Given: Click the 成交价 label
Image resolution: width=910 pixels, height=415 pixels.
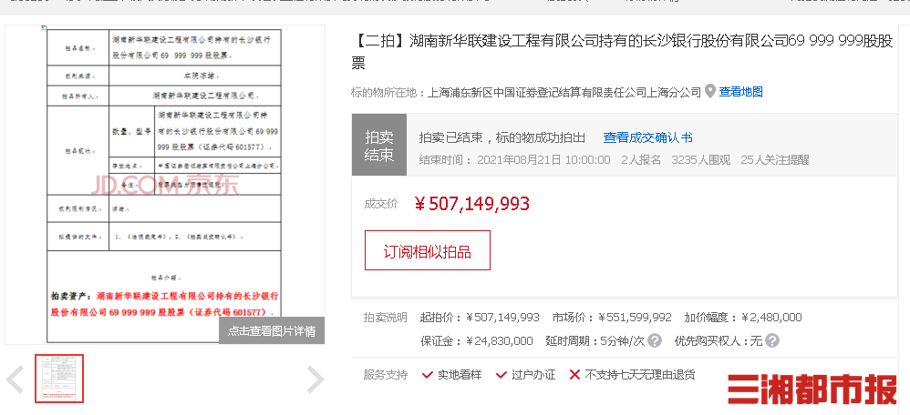Looking at the screenshot, I should pyautogui.click(x=381, y=204).
